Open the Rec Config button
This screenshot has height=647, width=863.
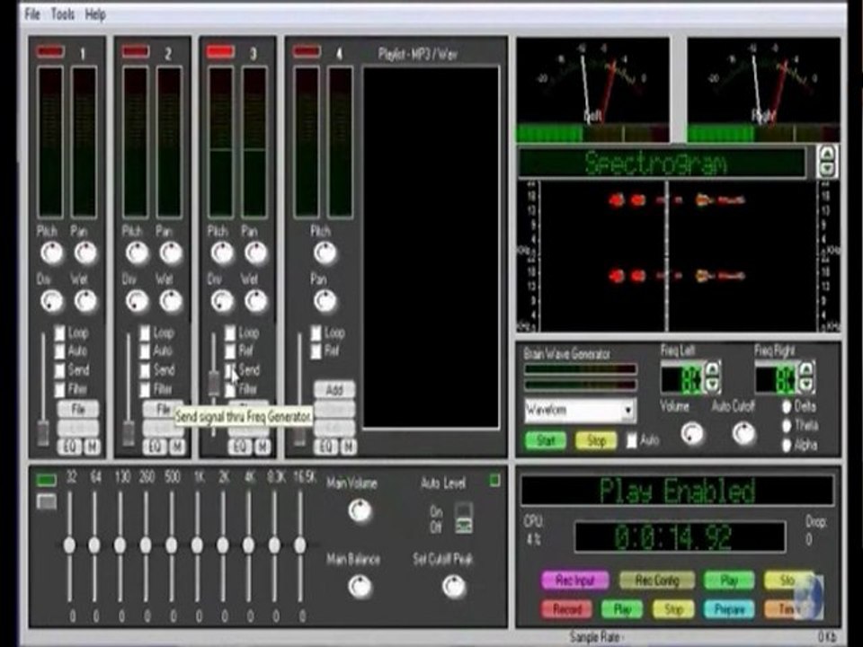(x=657, y=581)
